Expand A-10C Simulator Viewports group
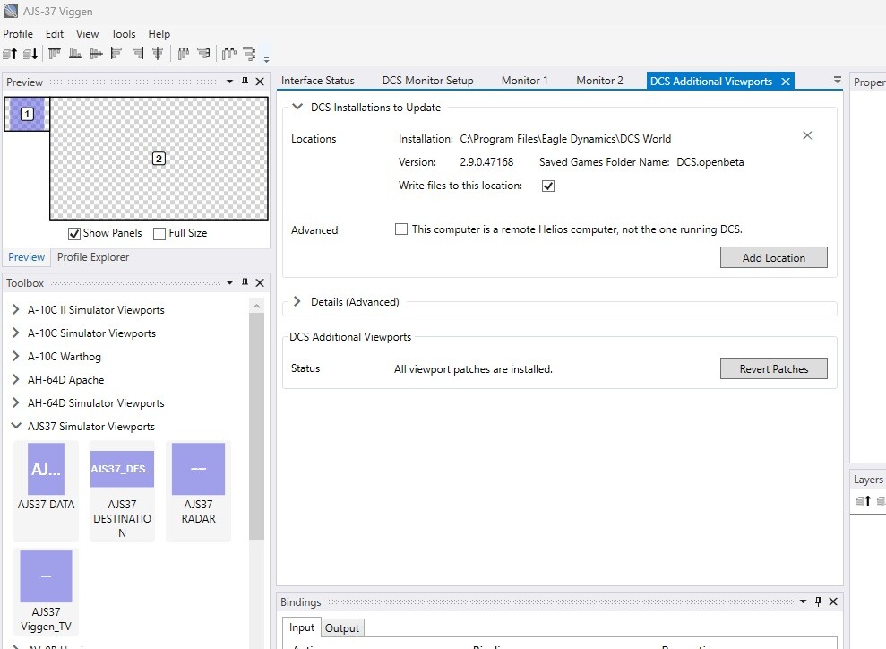The height and width of the screenshot is (649, 886). (x=16, y=333)
